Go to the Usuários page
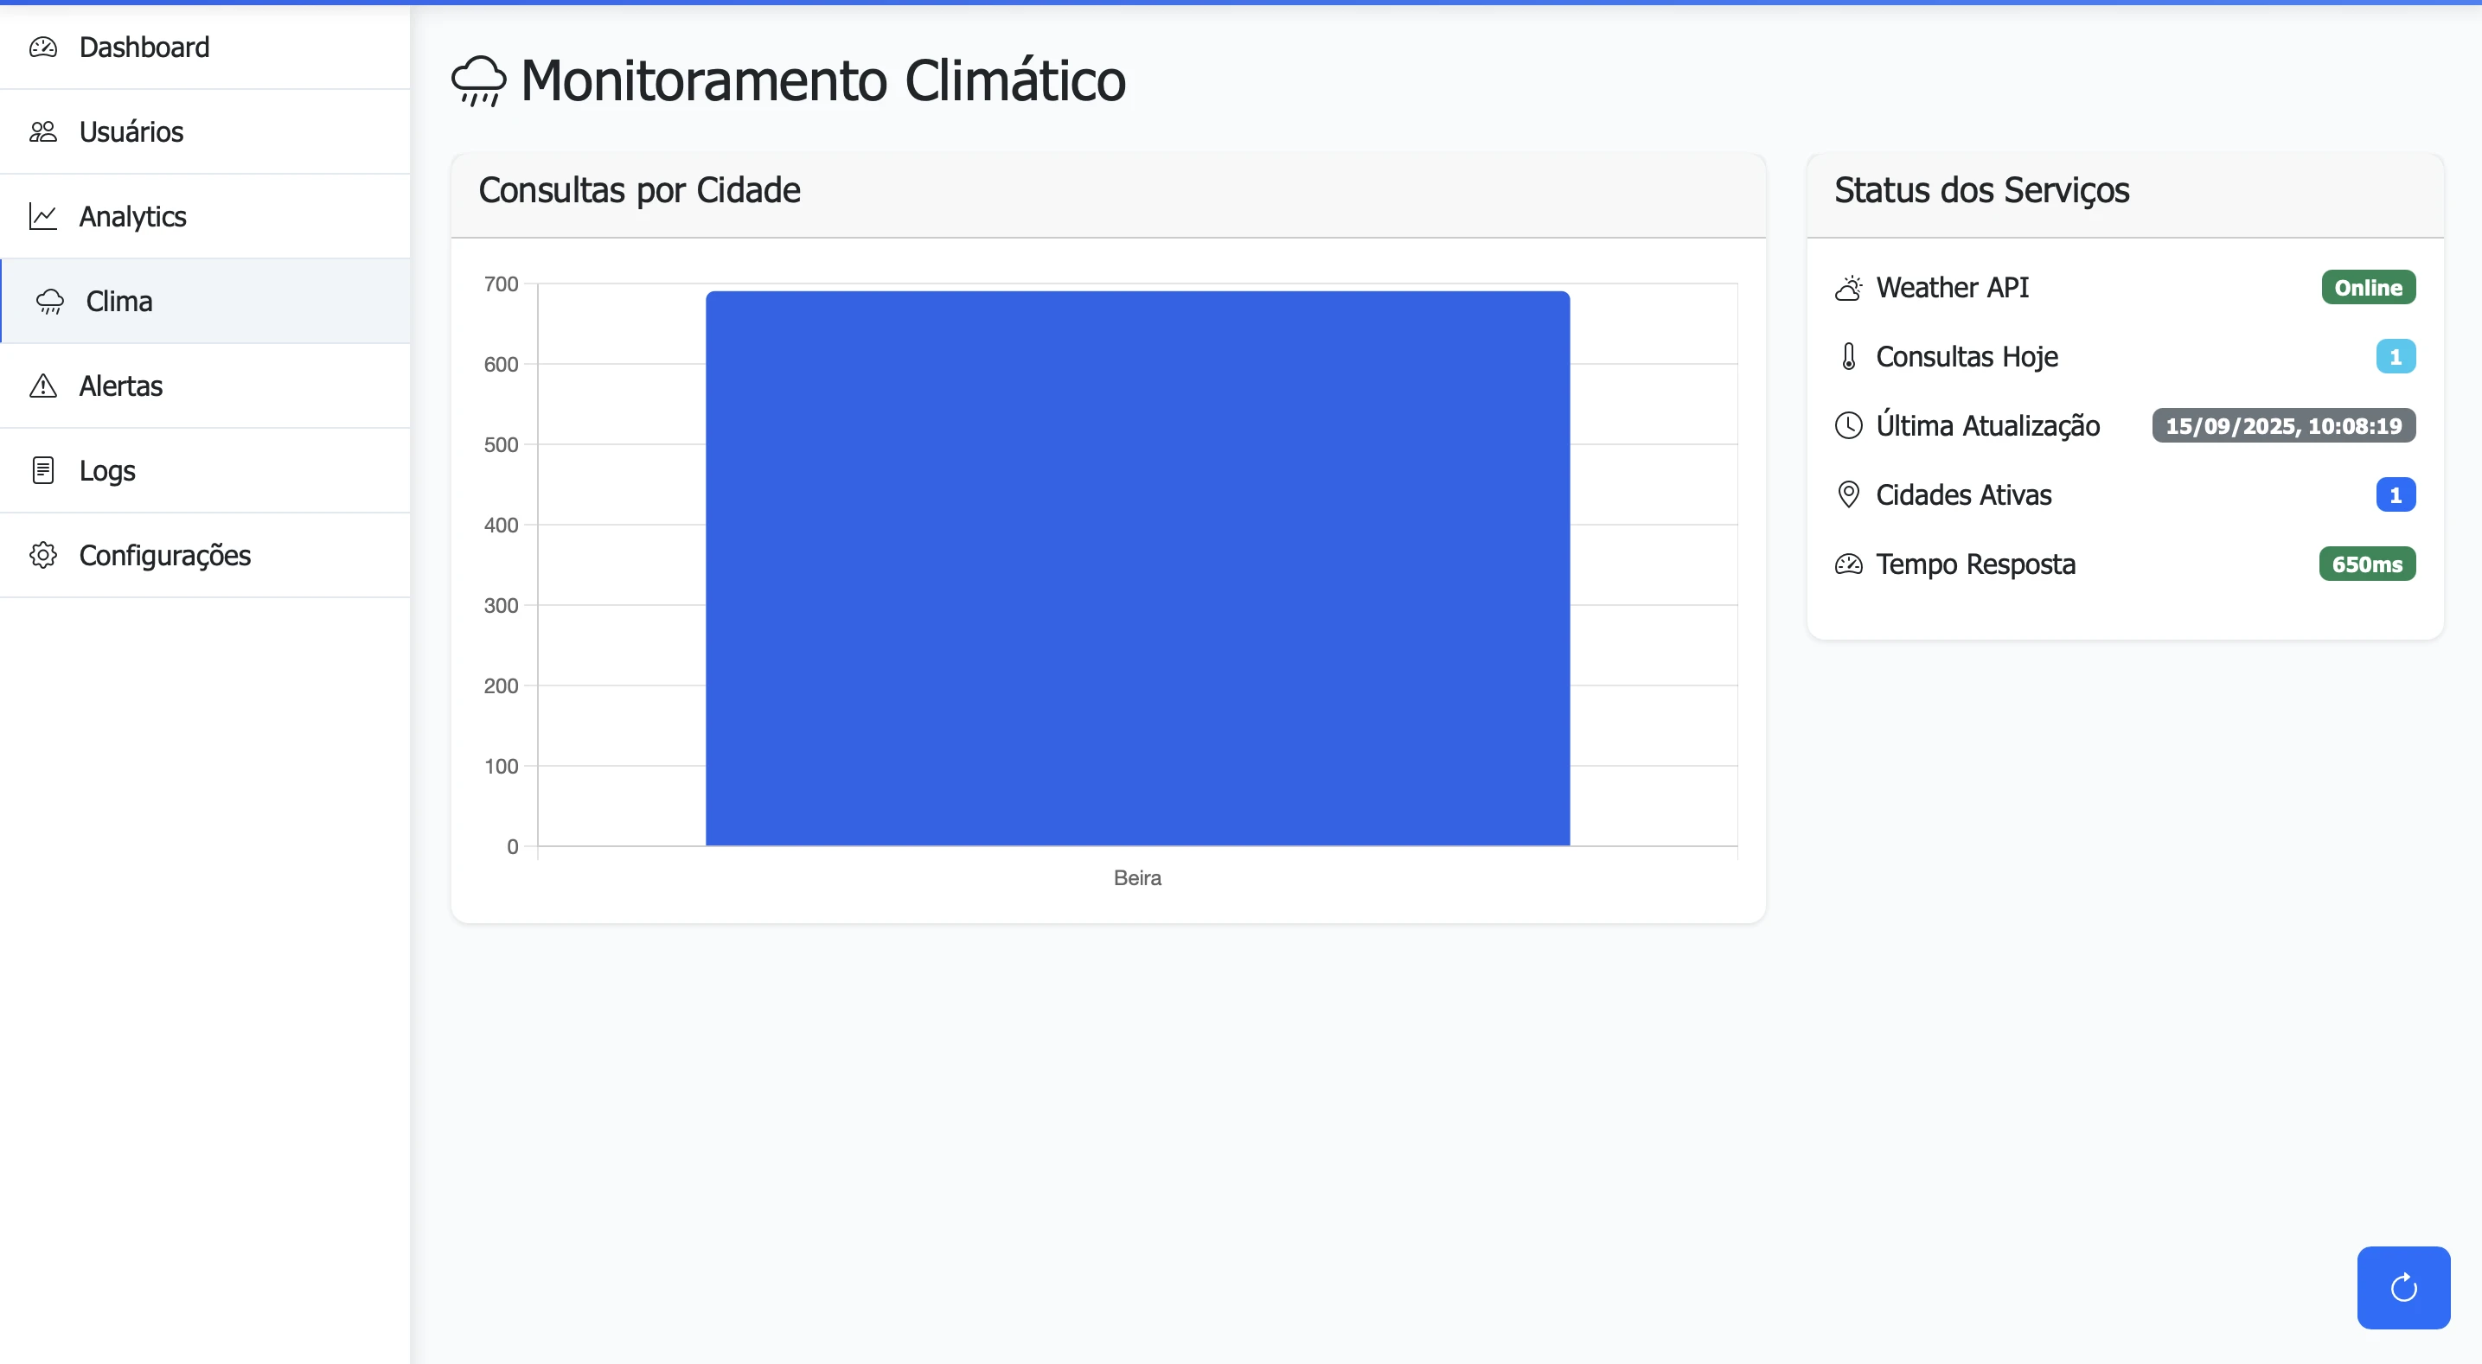 click(x=131, y=132)
